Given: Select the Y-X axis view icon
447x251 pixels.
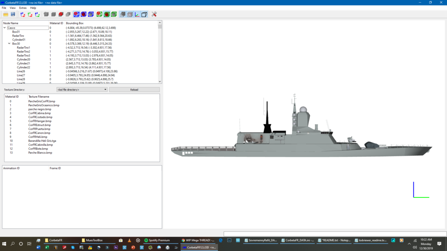Looking at the screenshot, I should point(30,14).
